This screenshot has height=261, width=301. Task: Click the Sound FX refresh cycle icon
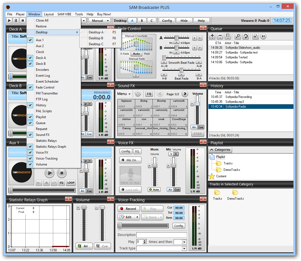point(138,94)
